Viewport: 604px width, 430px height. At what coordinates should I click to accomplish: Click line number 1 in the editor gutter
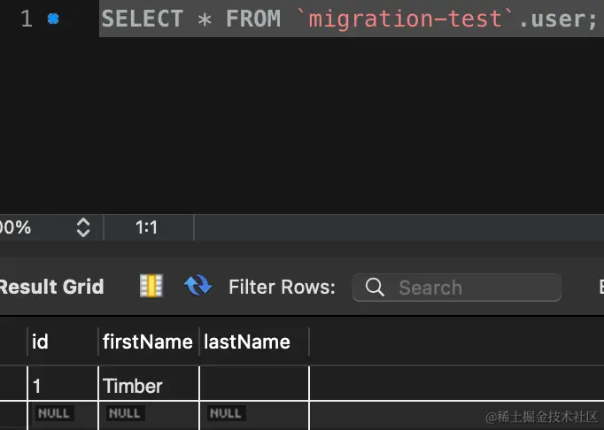26,19
